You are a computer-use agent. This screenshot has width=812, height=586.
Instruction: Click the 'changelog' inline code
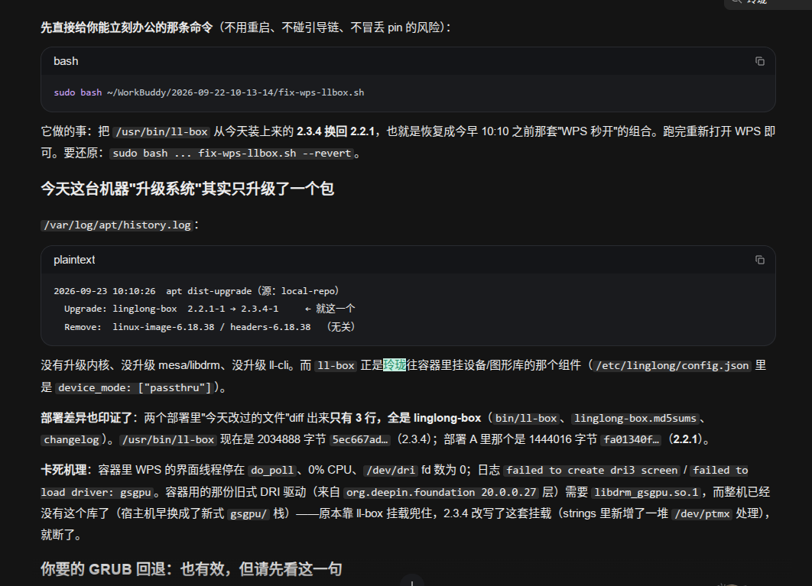(x=71, y=439)
